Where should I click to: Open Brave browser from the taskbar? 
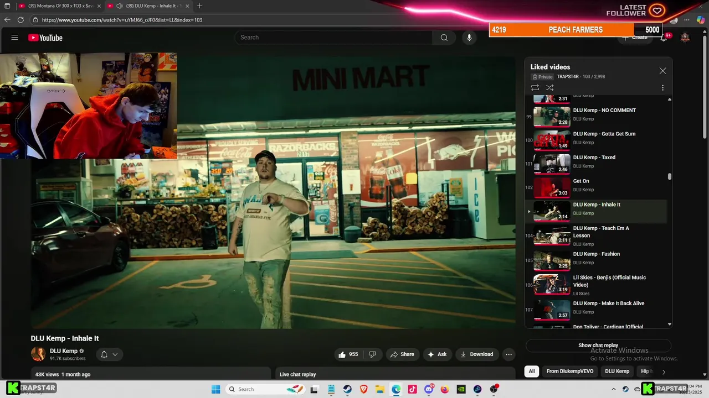[364, 389]
